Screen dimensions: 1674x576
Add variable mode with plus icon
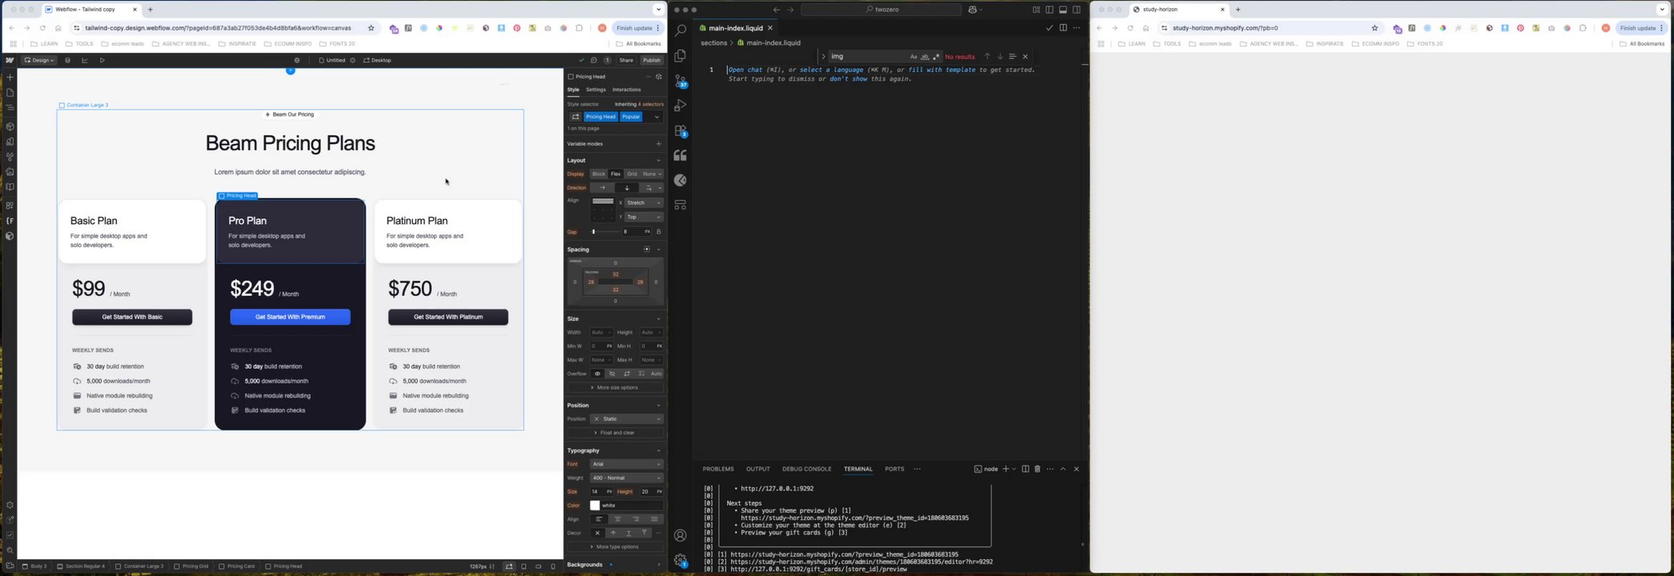tap(658, 144)
